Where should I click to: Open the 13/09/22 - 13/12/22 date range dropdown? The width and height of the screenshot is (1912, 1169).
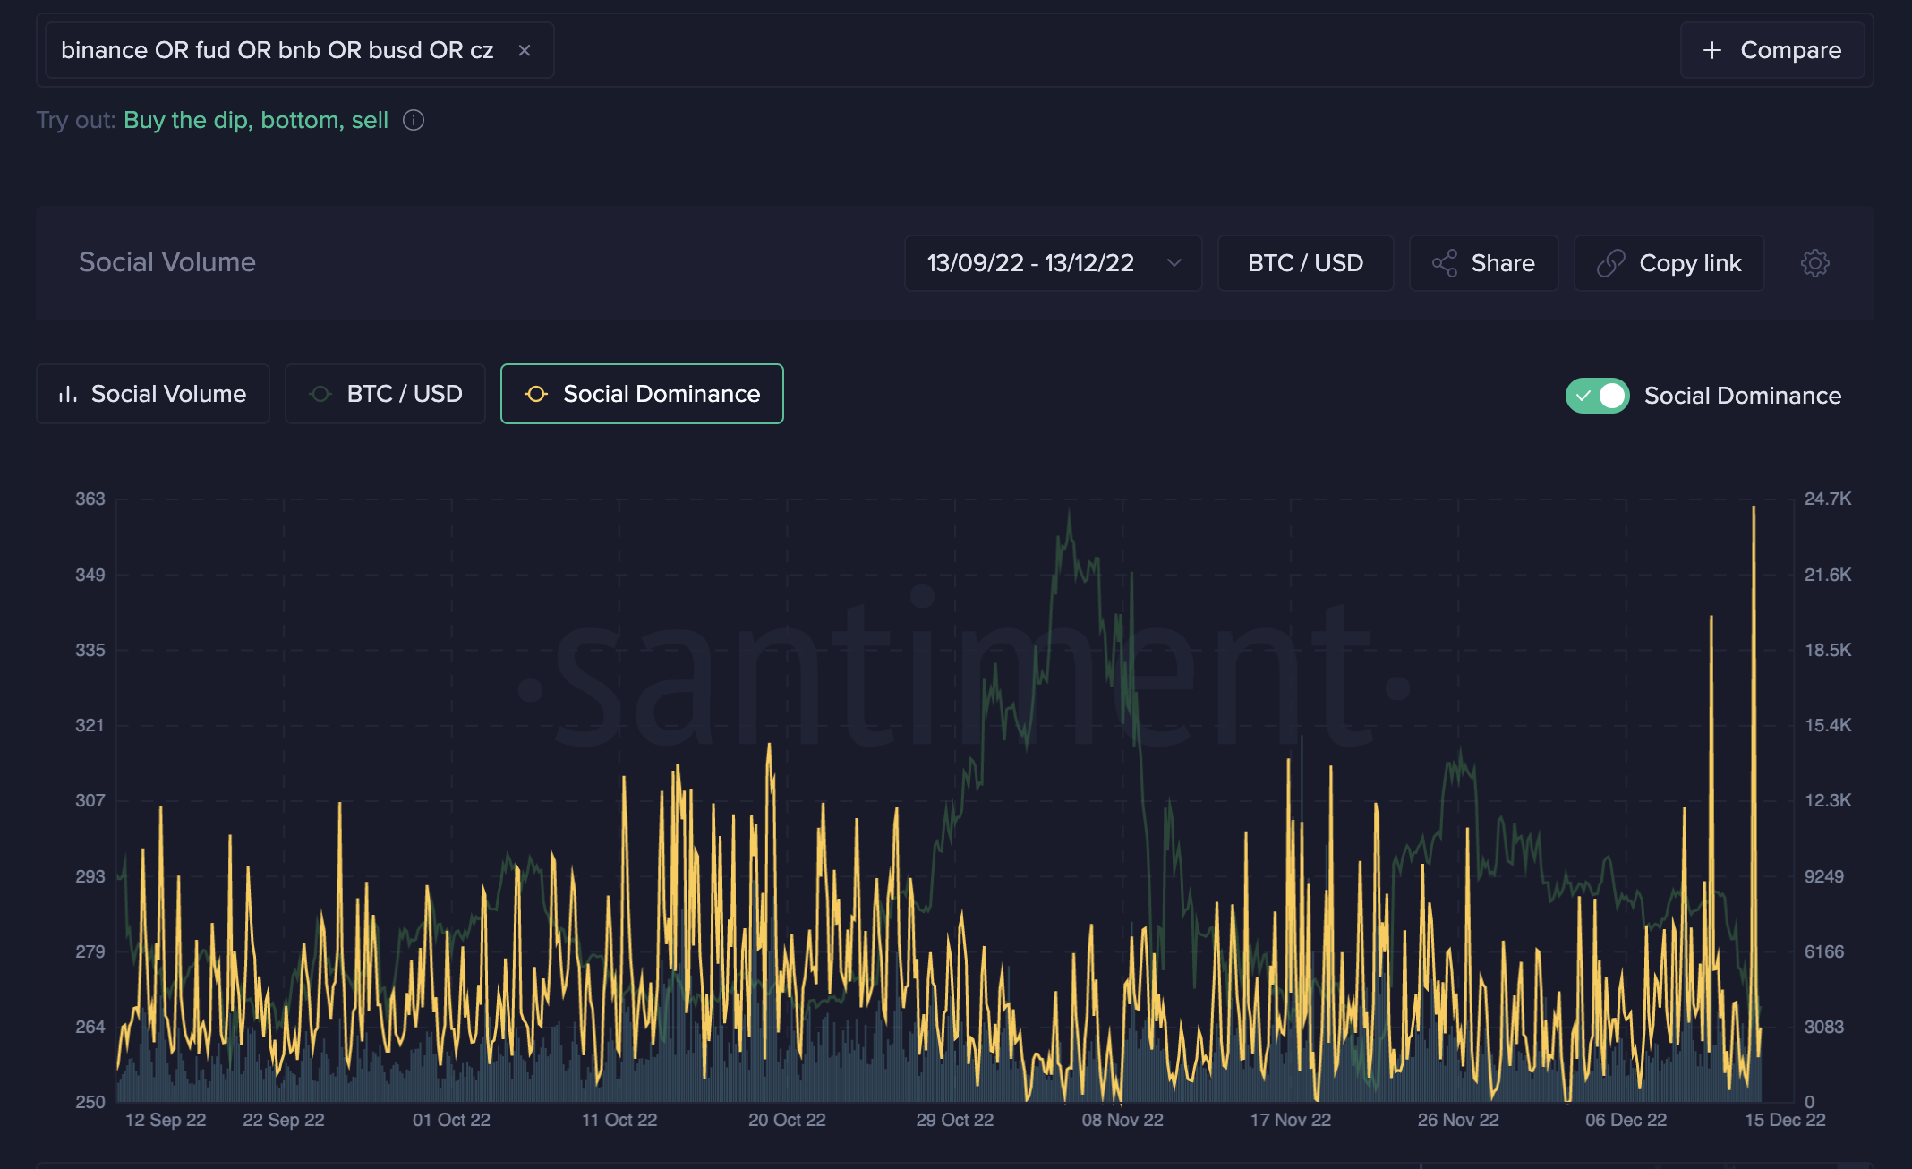(x=1030, y=263)
